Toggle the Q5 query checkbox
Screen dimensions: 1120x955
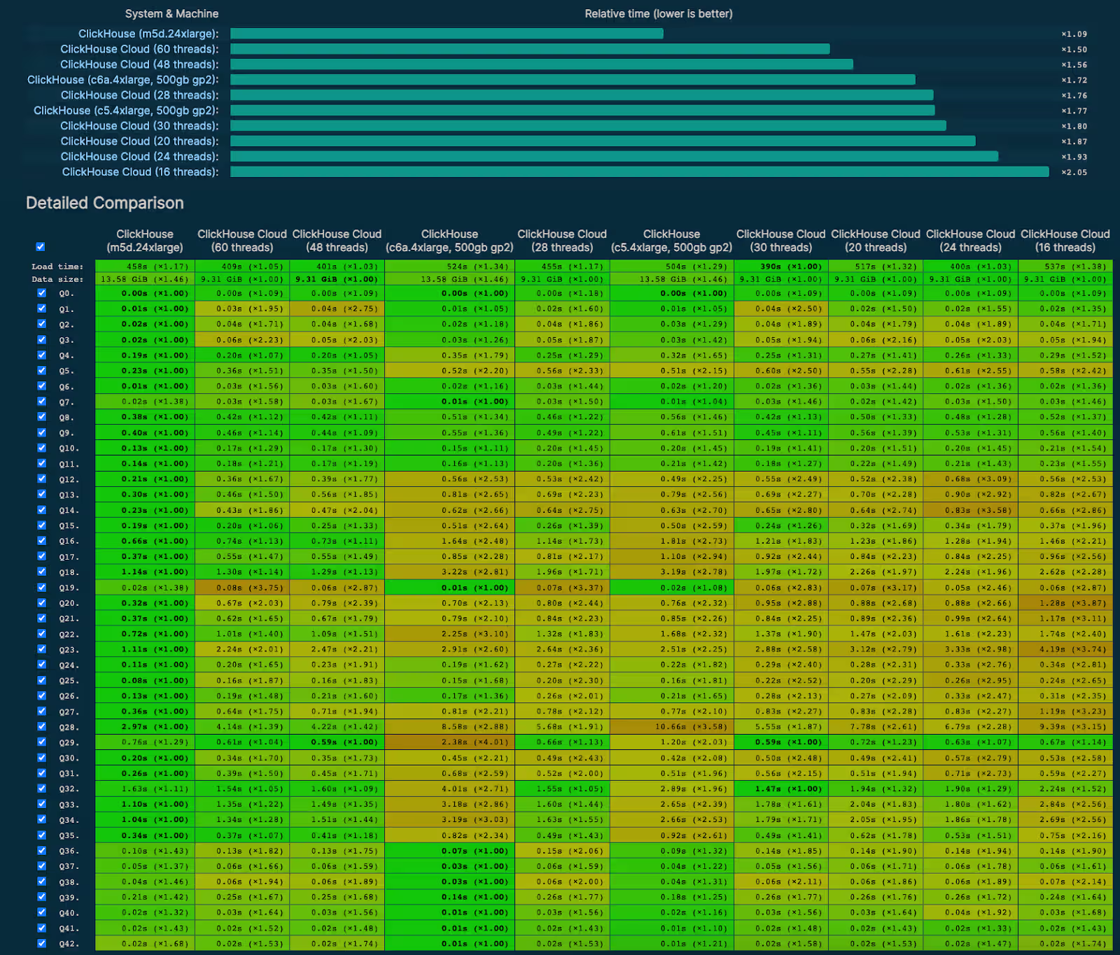click(40, 371)
